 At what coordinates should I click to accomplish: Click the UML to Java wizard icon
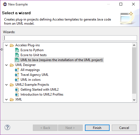[17, 60]
